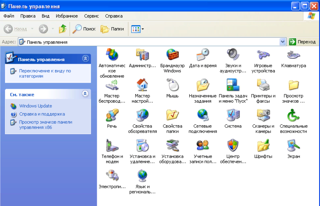Open Установка оборудования icon
Viewport: 320px width, 206px height.
pyautogui.click(x=173, y=145)
